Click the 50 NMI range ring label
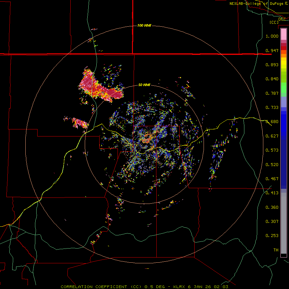The image size is (289, 289). 144,85
